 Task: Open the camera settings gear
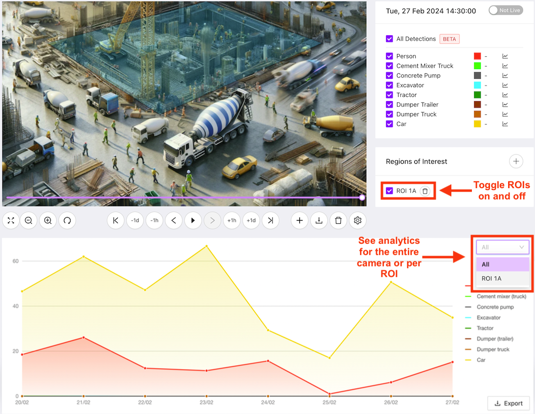click(x=357, y=220)
